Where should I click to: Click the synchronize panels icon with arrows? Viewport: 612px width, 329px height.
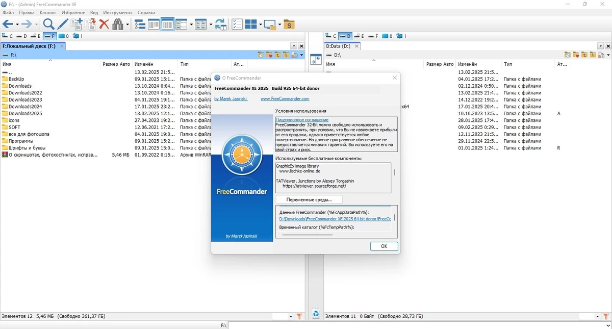(x=221, y=24)
